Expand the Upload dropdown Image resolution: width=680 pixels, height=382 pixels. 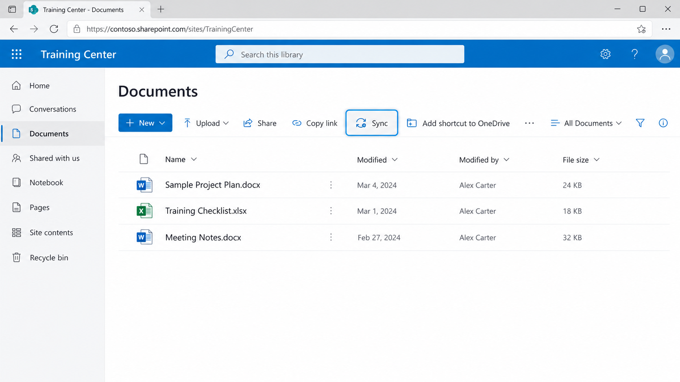pyautogui.click(x=206, y=123)
